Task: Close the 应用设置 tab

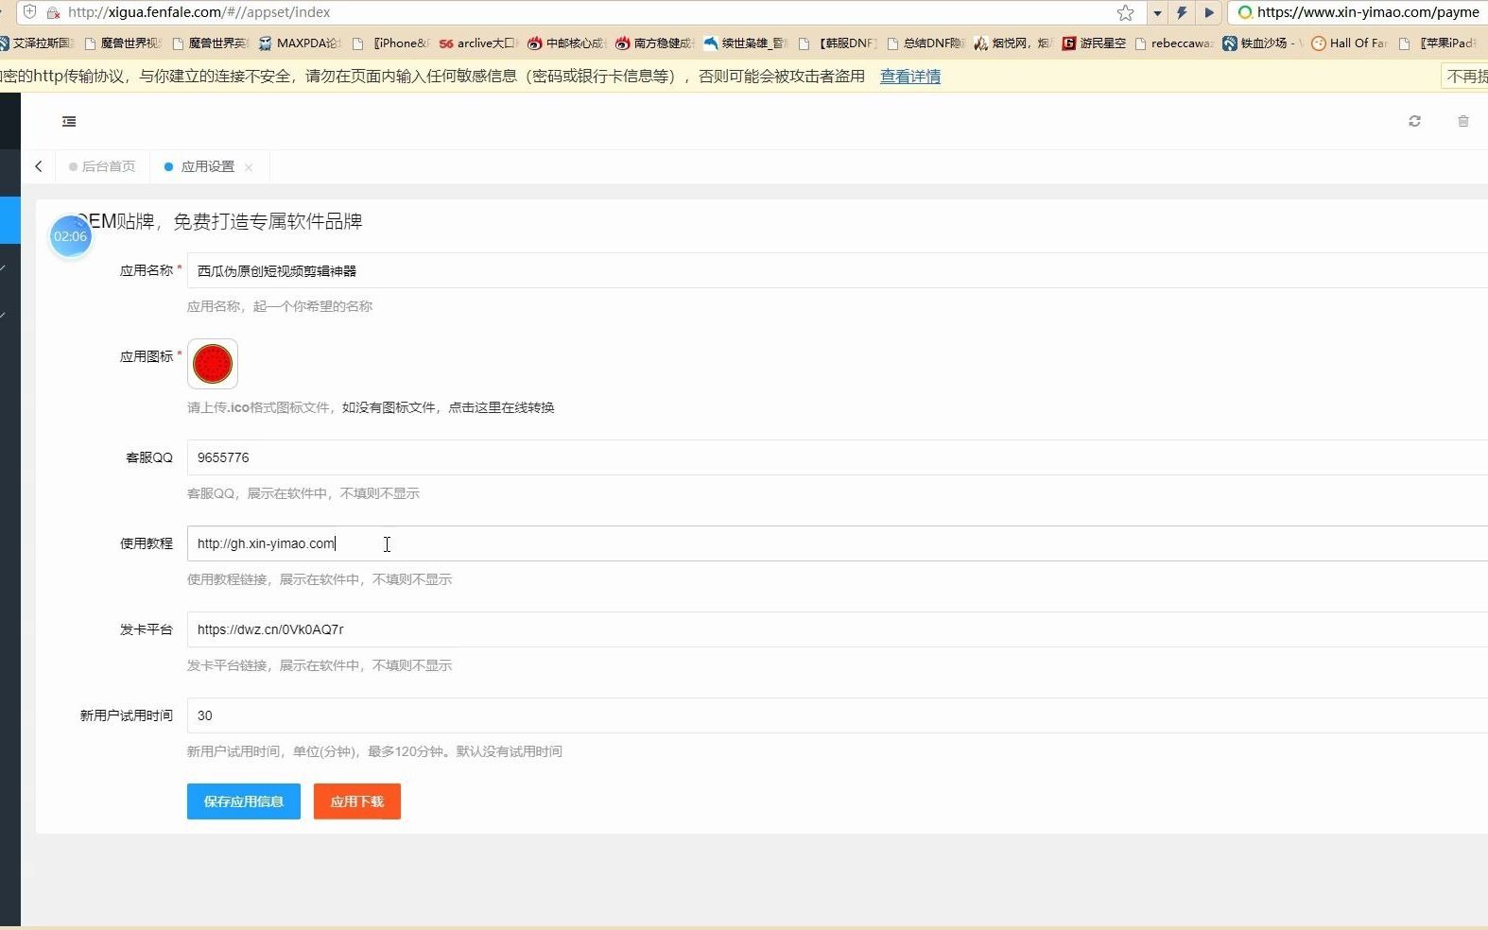Action: pyautogui.click(x=249, y=167)
